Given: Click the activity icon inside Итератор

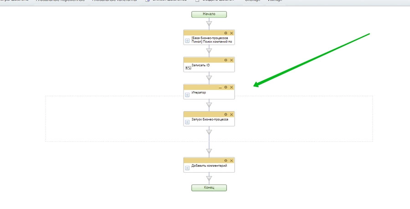Looking at the screenshot, I should 187,95.
